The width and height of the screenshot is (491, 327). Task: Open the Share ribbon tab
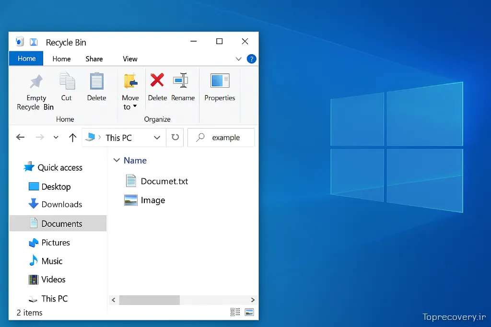point(94,58)
